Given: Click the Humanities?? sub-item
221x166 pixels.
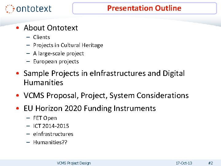Looking at the screenshot, I should (50, 142).
